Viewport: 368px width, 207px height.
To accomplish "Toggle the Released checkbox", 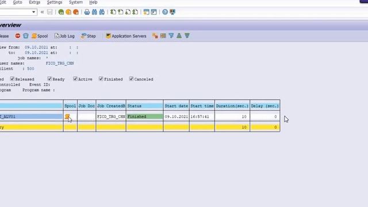I will pyautogui.click(x=12, y=79).
